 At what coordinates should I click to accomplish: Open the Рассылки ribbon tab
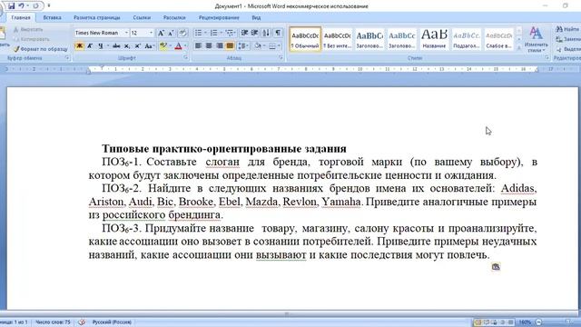coord(174,17)
